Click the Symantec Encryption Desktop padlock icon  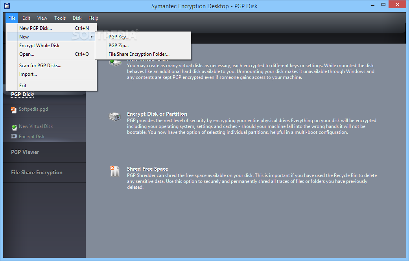click(7, 6)
